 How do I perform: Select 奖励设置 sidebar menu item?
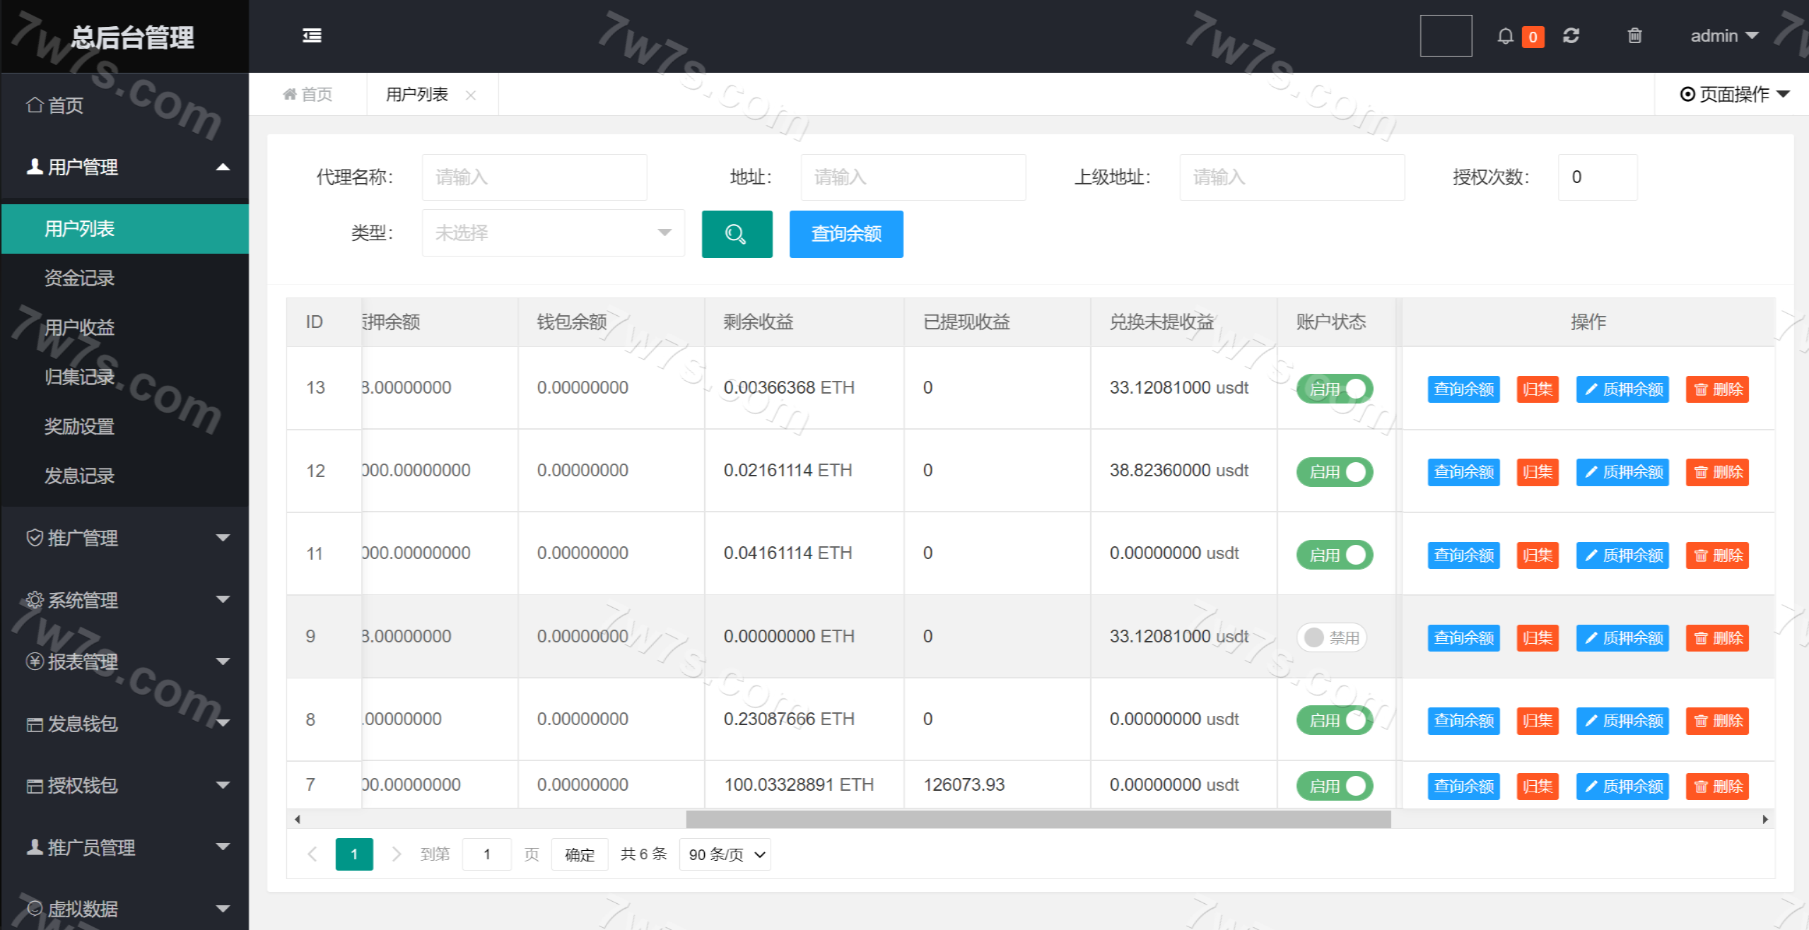click(79, 426)
